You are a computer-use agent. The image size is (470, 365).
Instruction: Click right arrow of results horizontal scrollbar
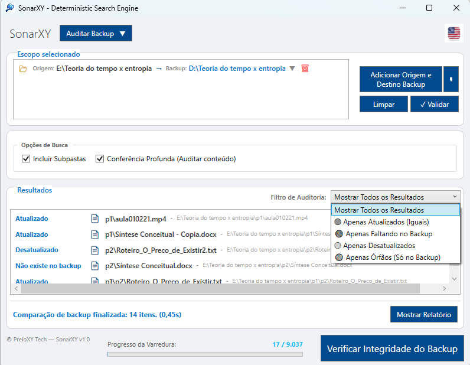click(444, 289)
